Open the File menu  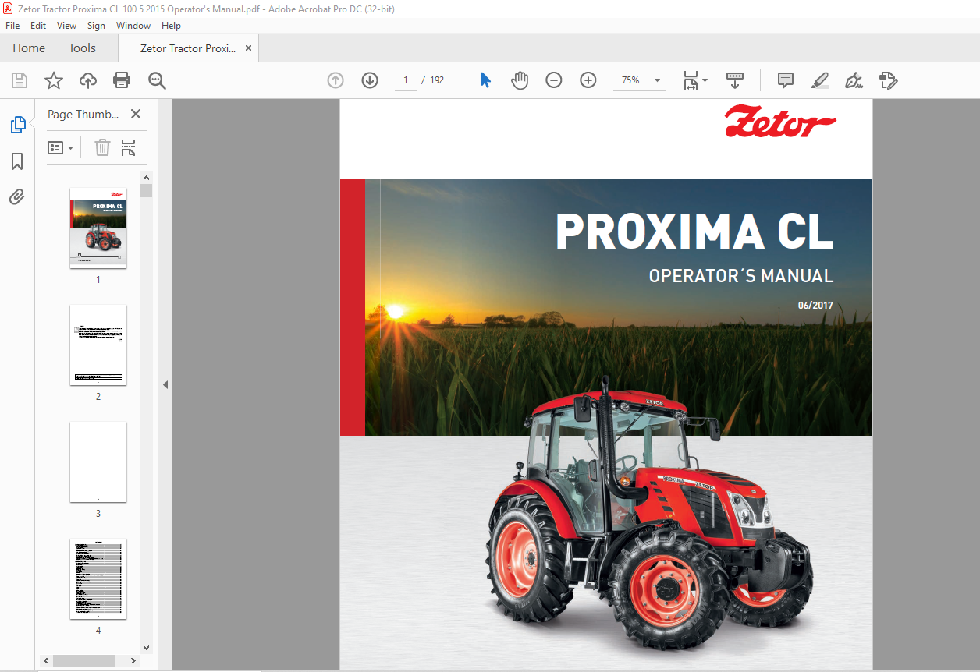[12, 26]
